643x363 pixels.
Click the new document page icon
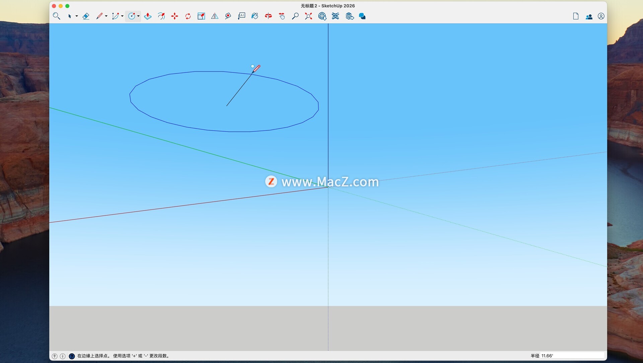pos(576,16)
